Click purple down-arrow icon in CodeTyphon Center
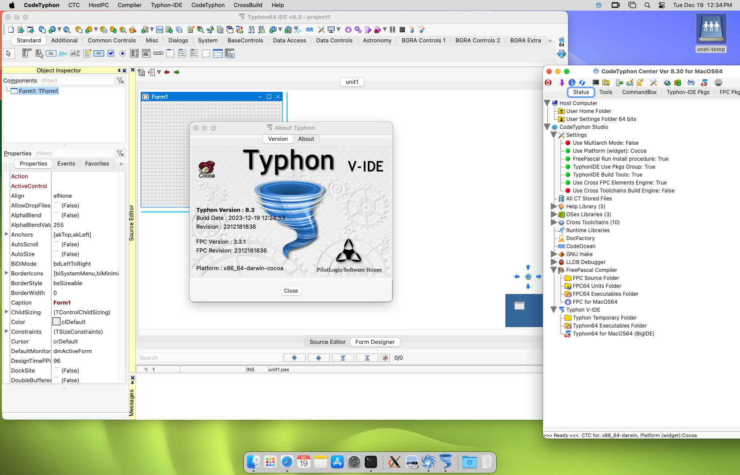 tap(561, 83)
